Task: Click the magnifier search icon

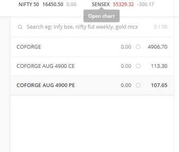Action: (x=20, y=27)
